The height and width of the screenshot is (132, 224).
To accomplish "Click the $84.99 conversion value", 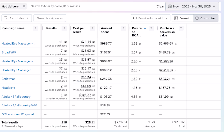I will point(164,96).
